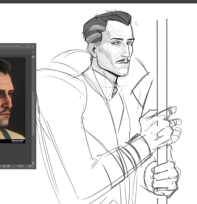Viewport: 197px width, 204px height.
Task: Expand the reference window's chevron dropdown
Action: tap(33, 52)
